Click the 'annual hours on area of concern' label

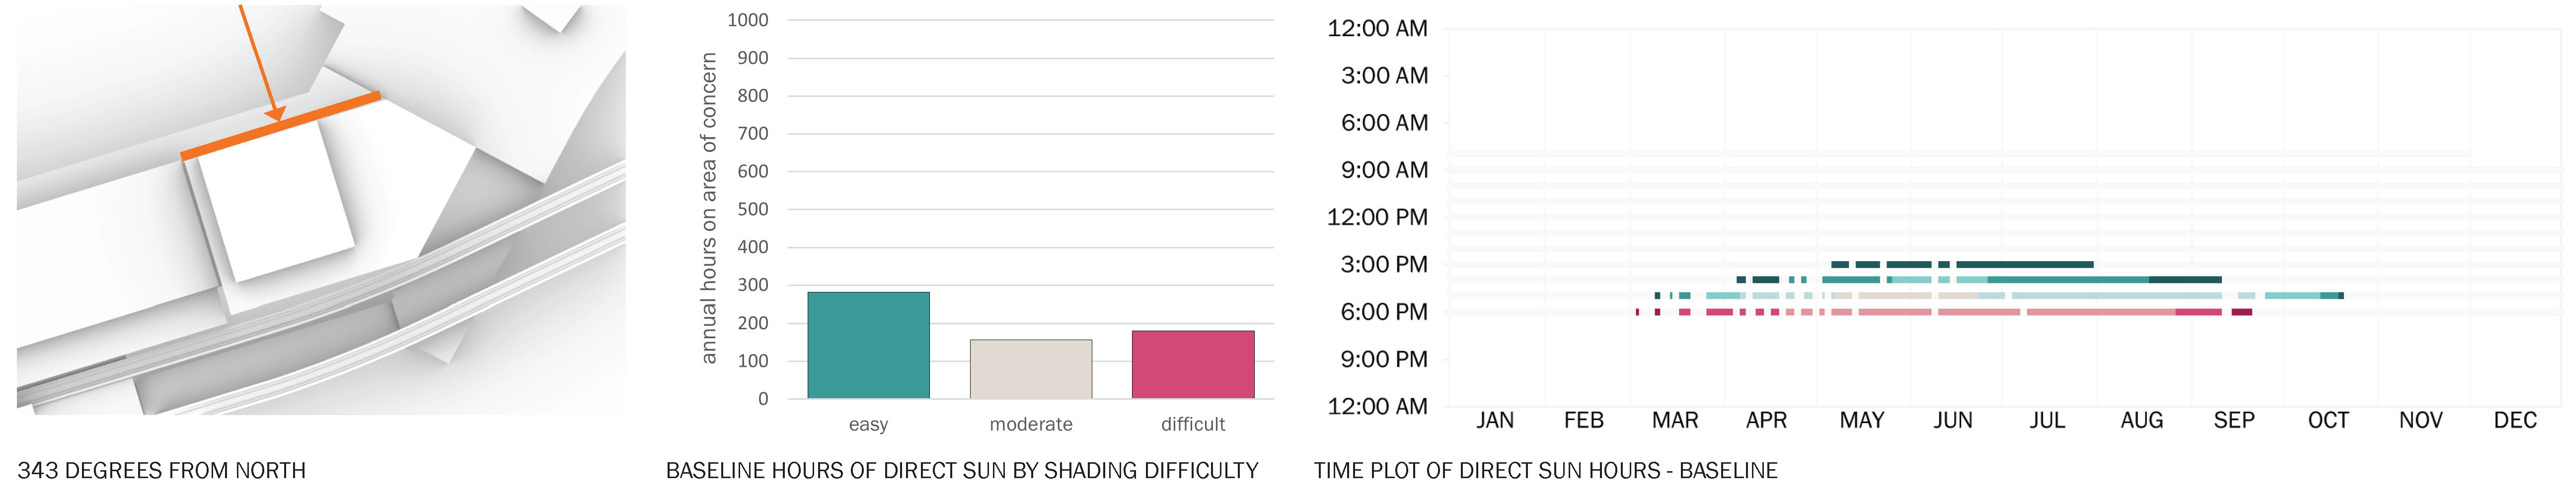pos(708,208)
